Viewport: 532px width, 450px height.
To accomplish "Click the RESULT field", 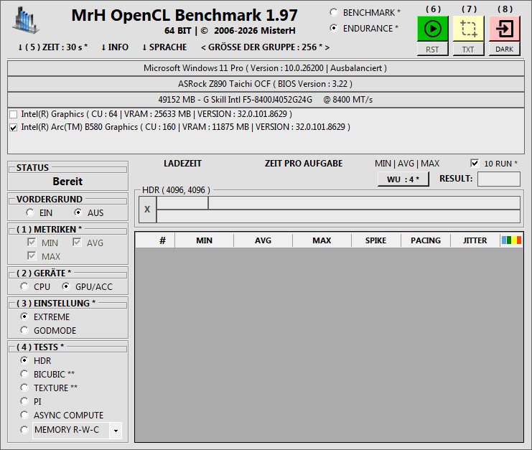I will coord(499,179).
